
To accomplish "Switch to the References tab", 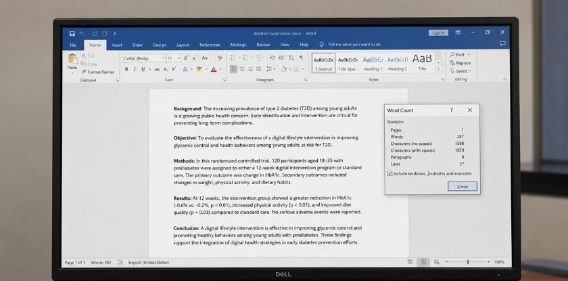I will pyautogui.click(x=210, y=45).
